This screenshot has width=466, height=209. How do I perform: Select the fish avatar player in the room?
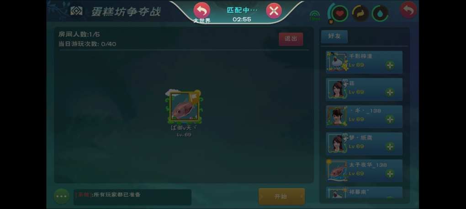[x=184, y=107]
